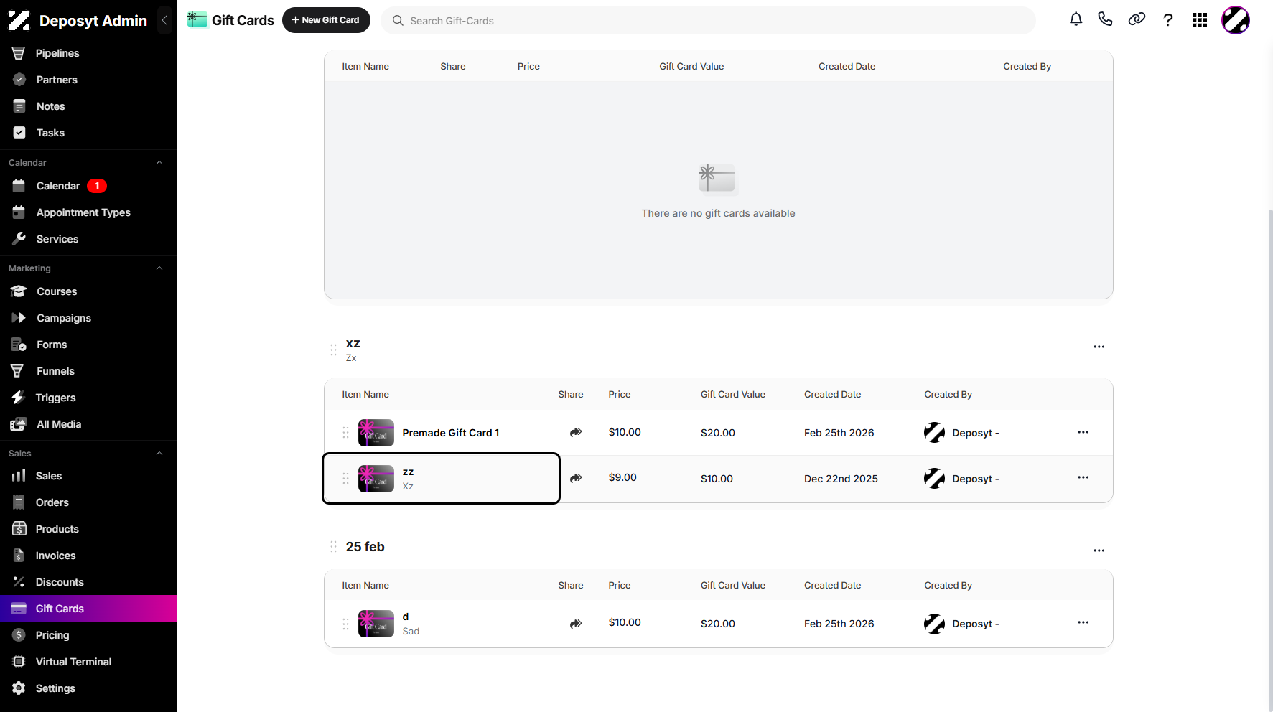Click the Dec 22nd 2025 date cell

click(841, 479)
